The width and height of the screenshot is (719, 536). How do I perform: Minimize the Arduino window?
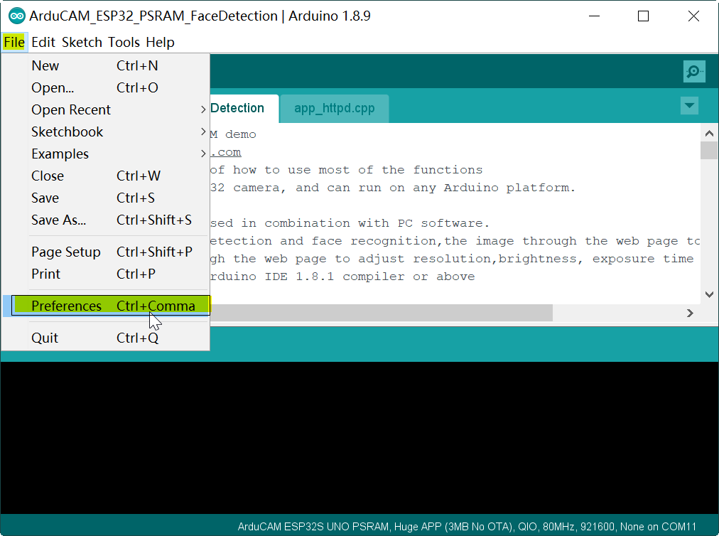tap(594, 16)
